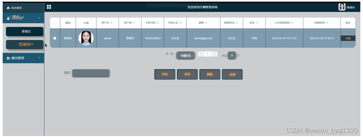Sort by 手机号码 column arrows
The width and height of the screenshot is (363, 137).
tap(158, 23)
